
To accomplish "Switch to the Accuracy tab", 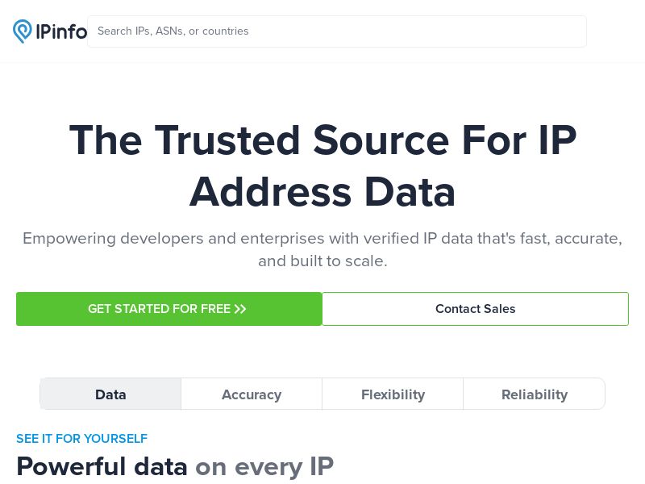I will [x=252, y=394].
